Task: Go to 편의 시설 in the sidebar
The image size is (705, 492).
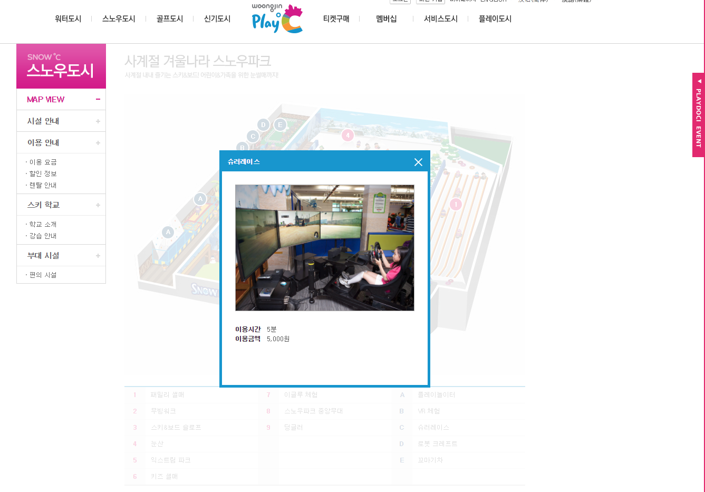Action: tap(43, 275)
